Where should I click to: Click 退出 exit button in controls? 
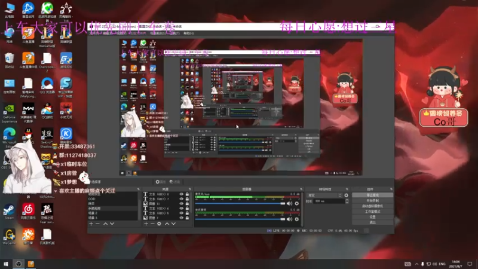(372, 222)
